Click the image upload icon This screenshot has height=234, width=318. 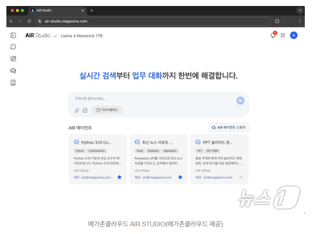(85, 110)
